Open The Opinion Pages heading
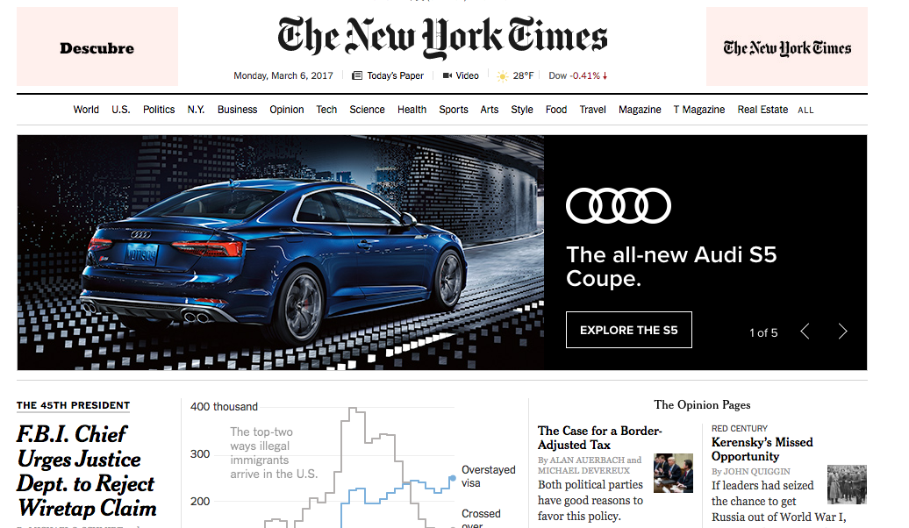This screenshot has width=909, height=528. [x=702, y=404]
